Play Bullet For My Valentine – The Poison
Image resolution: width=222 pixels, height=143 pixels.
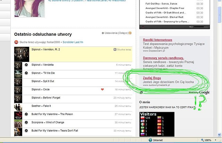pyautogui.click(x=26, y=114)
